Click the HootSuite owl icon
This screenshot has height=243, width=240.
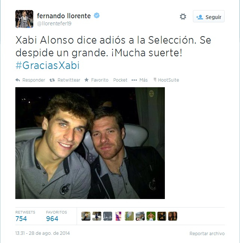(x=155, y=80)
